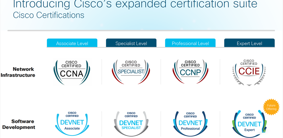The height and width of the screenshot is (138, 283).
Task: Open the DevNet Professional badge
Action: click(190, 124)
